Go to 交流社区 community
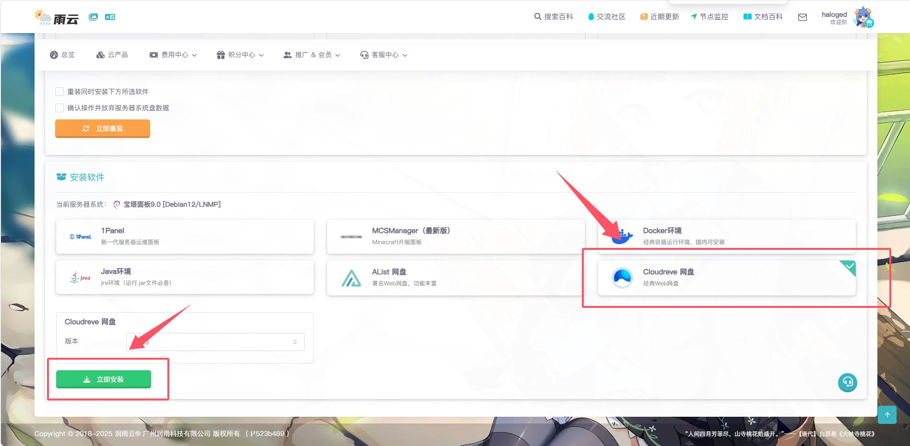This screenshot has height=446, width=910. point(607,17)
